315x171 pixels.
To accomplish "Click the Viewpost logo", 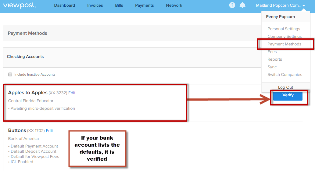I will point(20,5).
